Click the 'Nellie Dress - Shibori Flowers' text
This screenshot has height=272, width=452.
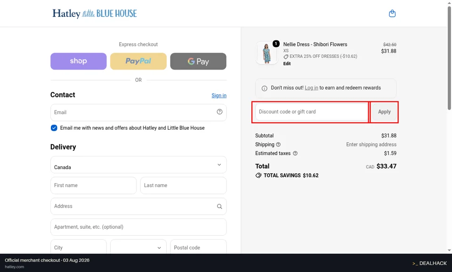click(x=315, y=44)
